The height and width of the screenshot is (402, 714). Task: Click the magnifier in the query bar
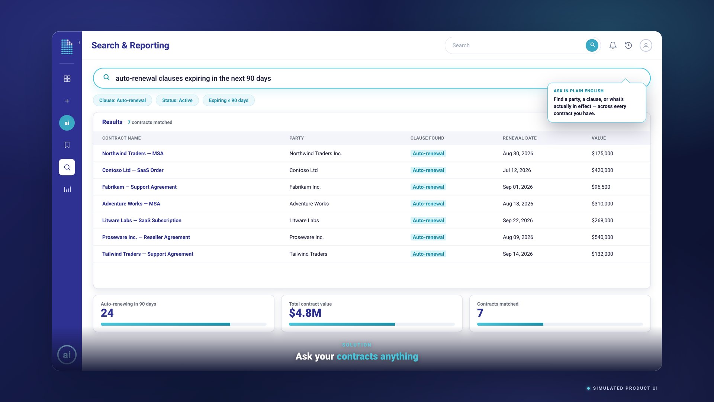[x=106, y=77]
